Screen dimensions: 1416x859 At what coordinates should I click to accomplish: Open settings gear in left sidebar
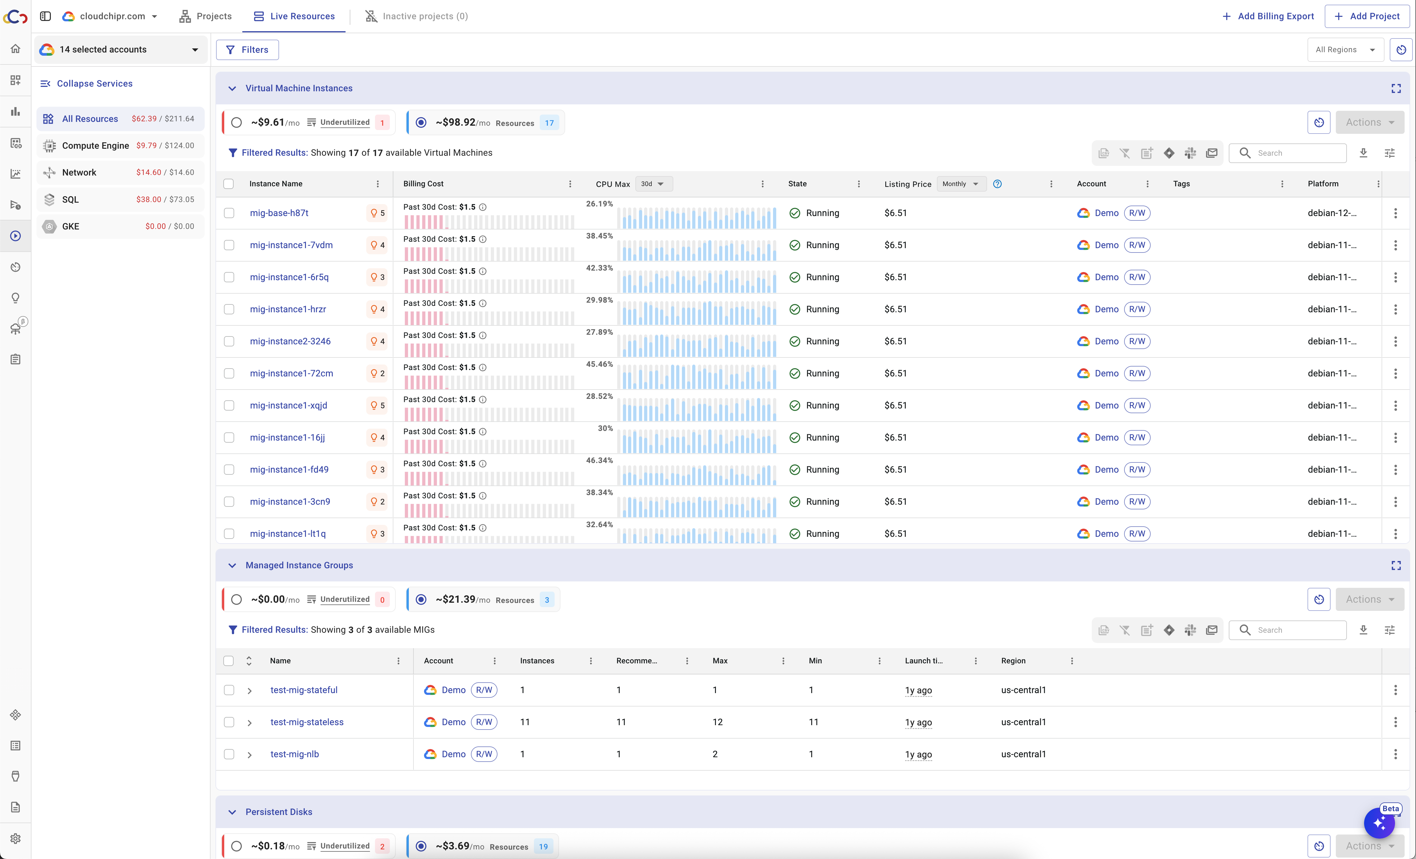(x=15, y=838)
